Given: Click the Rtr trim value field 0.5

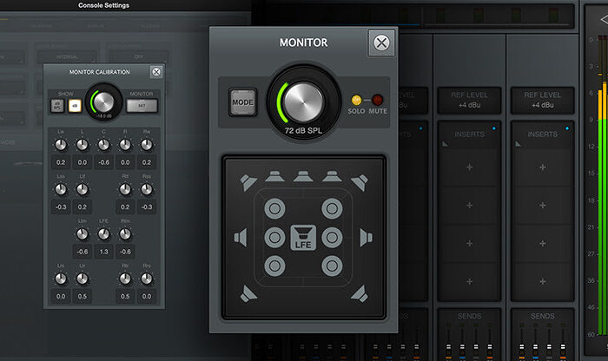Looking at the screenshot, I should point(125,296).
